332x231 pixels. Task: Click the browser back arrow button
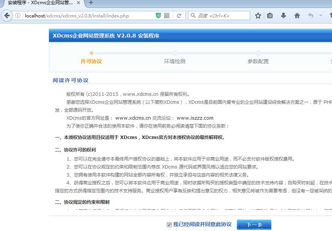7,16
